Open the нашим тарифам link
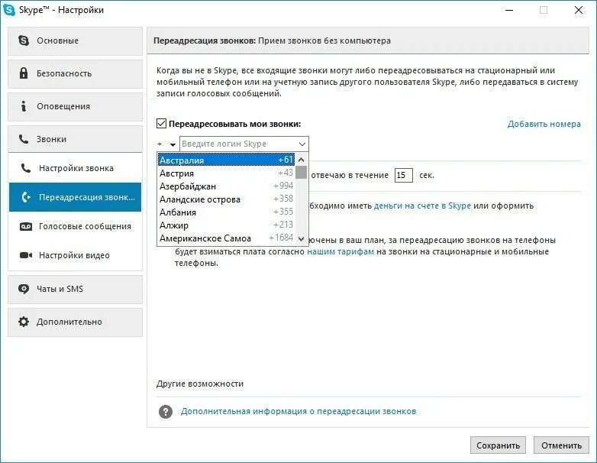This screenshot has width=597, height=463. pyautogui.click(x=340, y=251)
